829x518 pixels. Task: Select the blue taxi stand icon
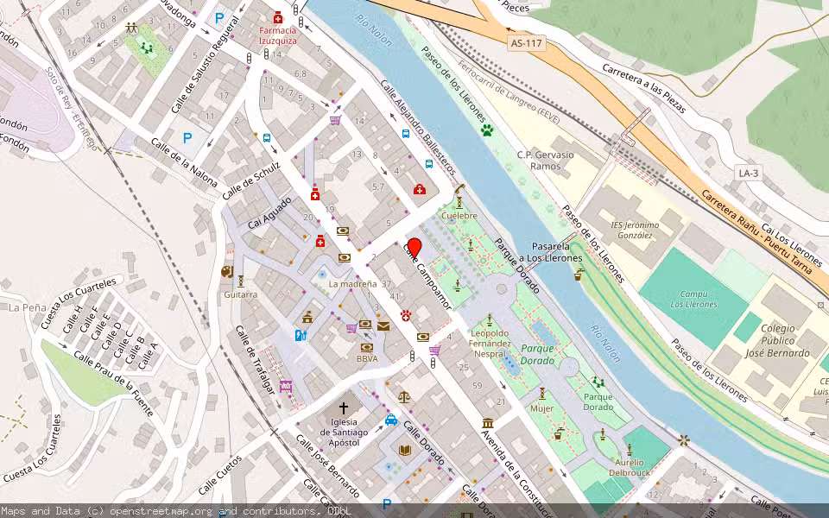tap(390, 420)
